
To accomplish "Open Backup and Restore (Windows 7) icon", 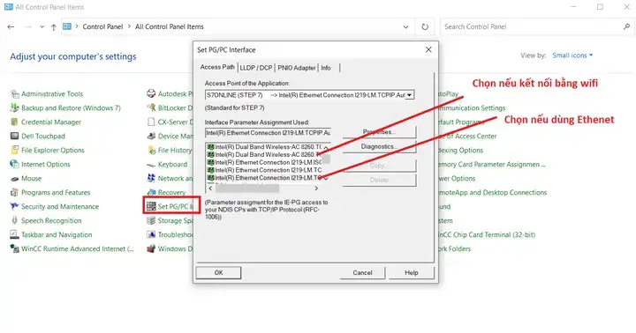I will (x=15, y=108).
